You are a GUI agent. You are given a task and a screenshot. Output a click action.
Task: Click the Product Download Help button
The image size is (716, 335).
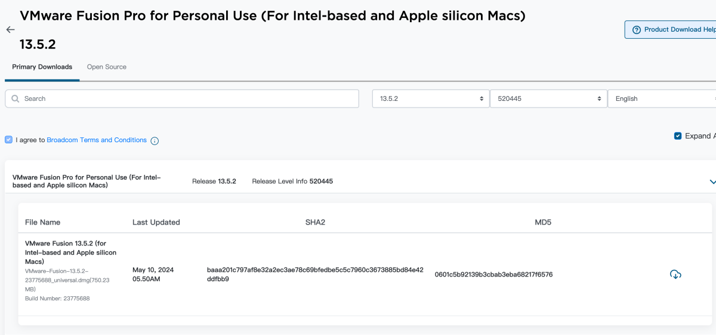point(674,30)
